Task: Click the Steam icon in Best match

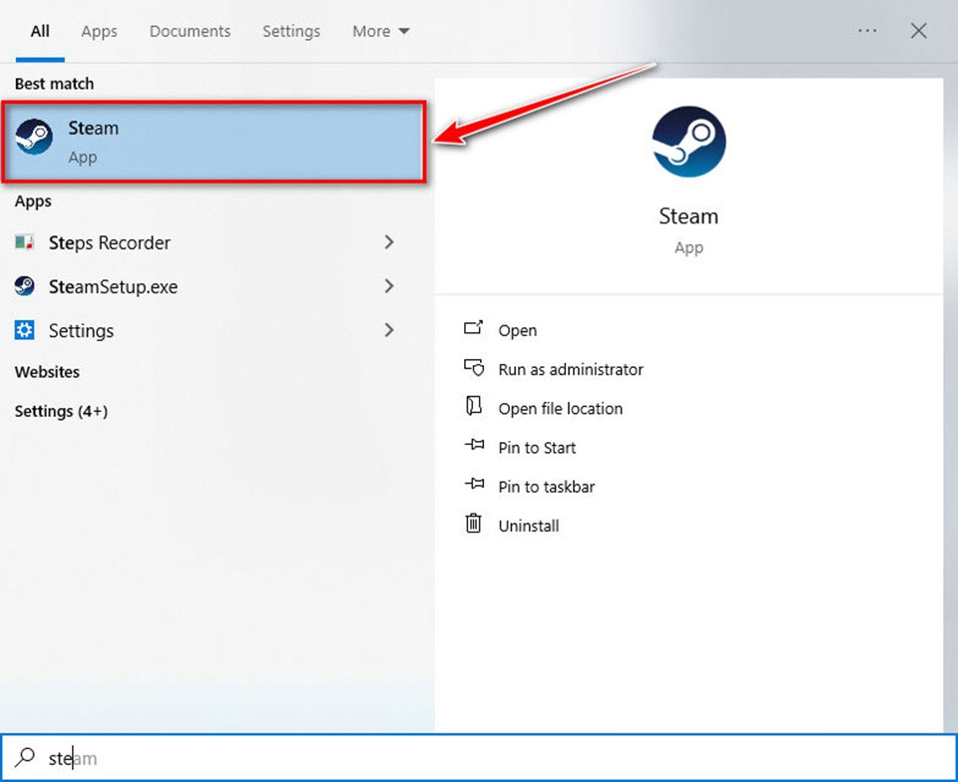Action: (35, 138)
